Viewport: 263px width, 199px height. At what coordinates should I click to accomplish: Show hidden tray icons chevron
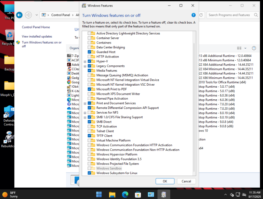(225, 195)
